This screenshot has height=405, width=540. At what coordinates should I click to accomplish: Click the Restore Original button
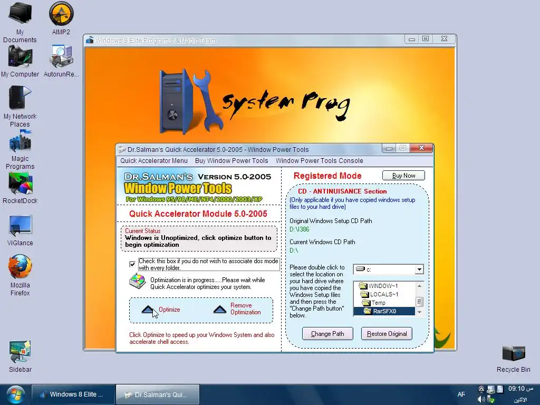click(387, 334)
